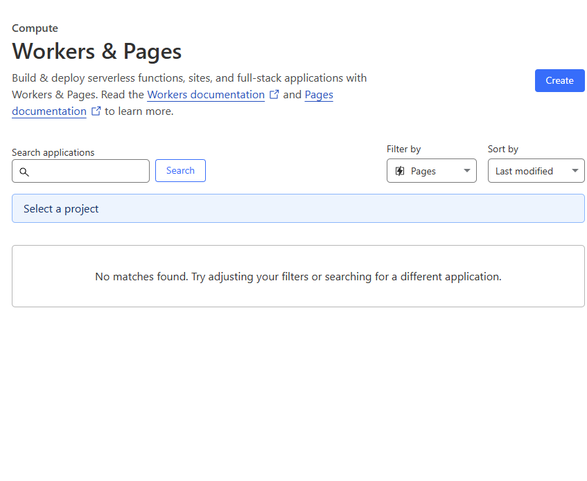Open the Workers documentation link

point(206,95)
